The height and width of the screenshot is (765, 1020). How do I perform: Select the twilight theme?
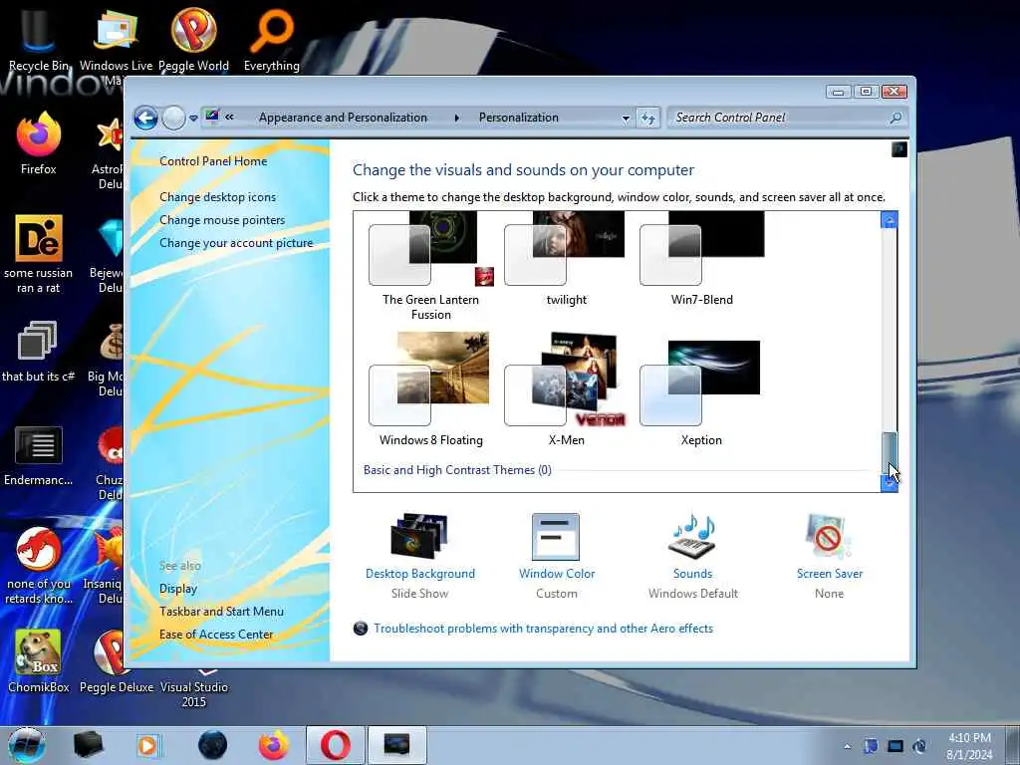coord(566,259)
